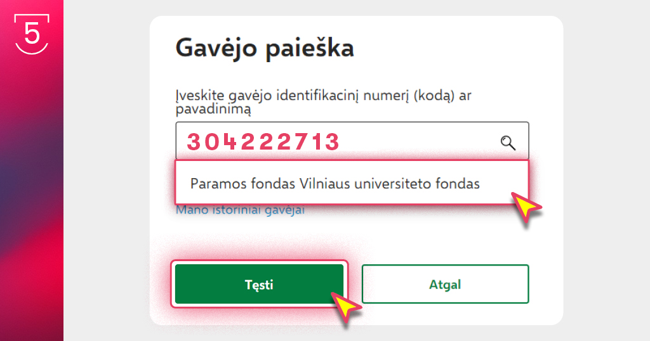Go back using the Atgal button
The image size is (650, 341).
[x=445, y=285]
